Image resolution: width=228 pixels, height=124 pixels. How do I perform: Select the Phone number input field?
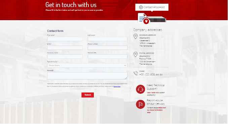point(108,48)
